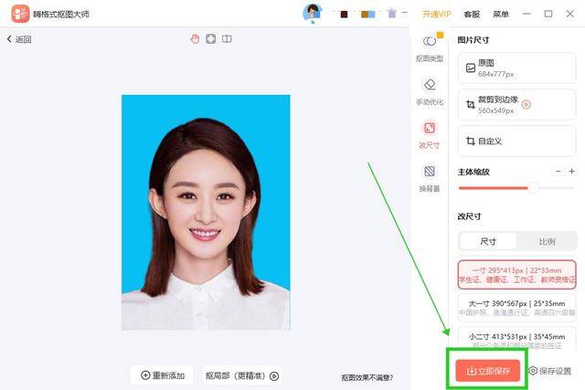Image resolution: width=585 pixels, height=390 pixels.
Task: Click the 重新添加 button
Action: coord(162,375)
